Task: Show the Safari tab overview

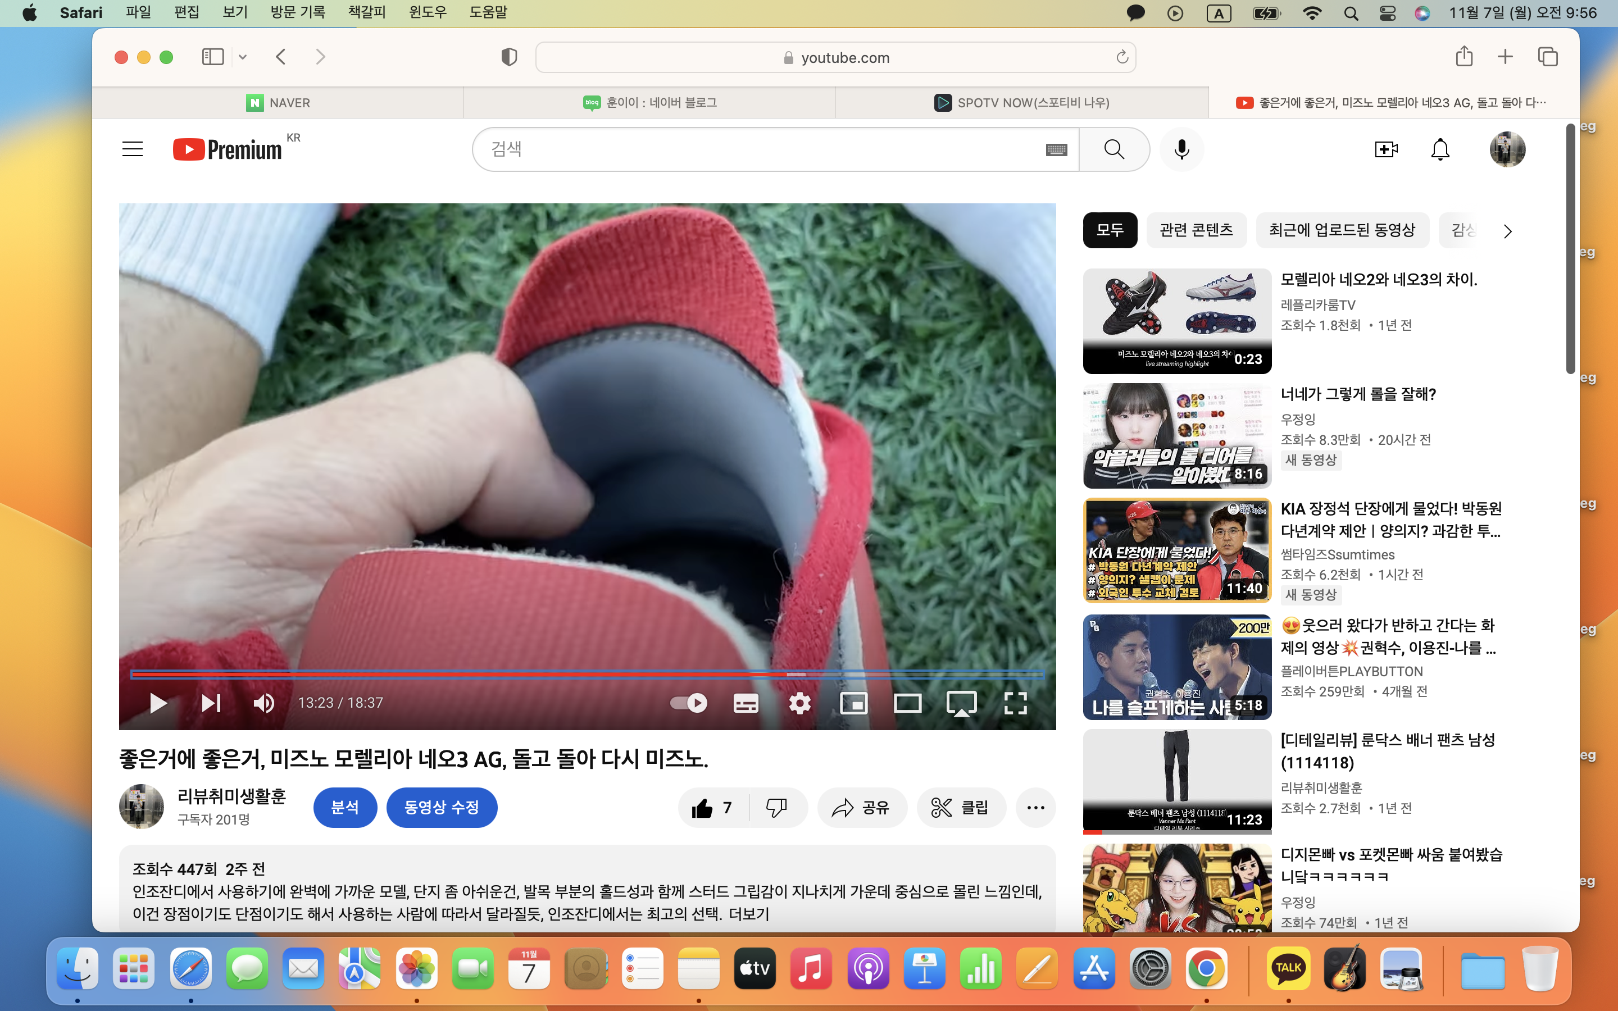Action: click(1548, 57)
